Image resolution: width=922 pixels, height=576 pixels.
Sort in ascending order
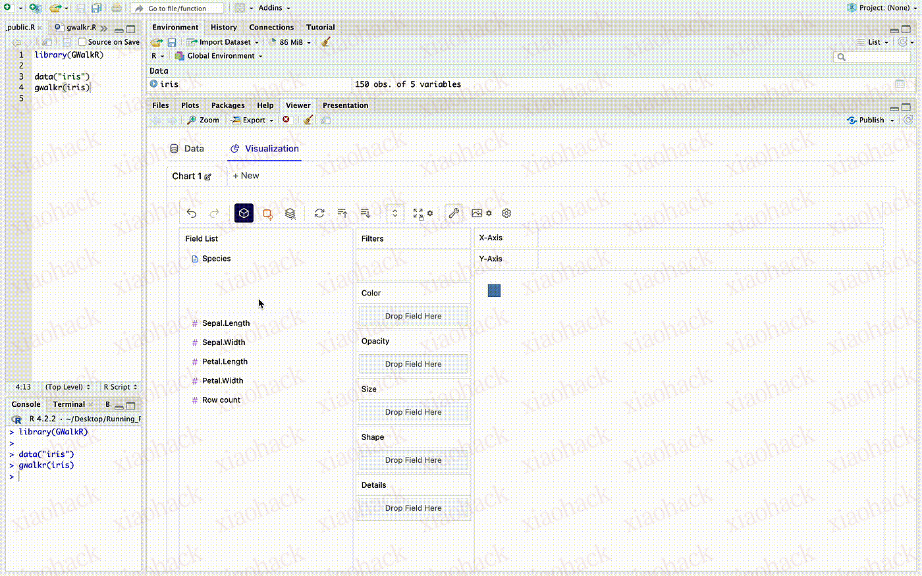342,213
